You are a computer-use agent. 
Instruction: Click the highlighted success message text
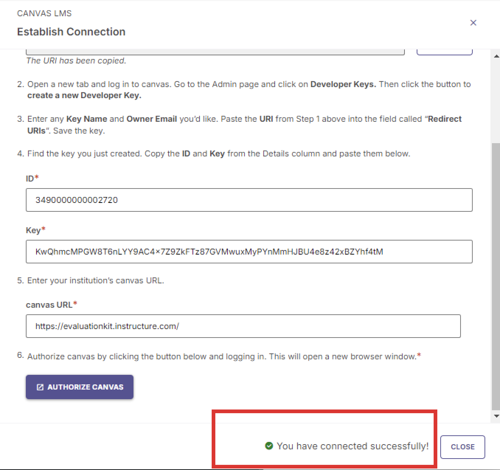tap(353, 446)
